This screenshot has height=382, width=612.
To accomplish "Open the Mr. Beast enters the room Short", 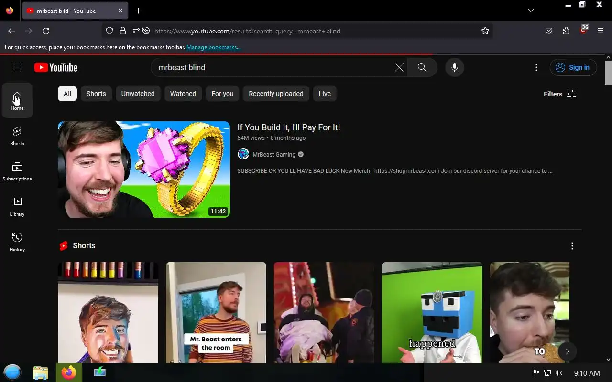I will (216, 312).
